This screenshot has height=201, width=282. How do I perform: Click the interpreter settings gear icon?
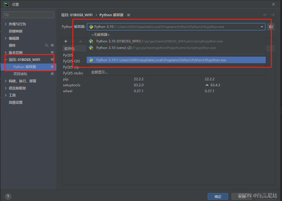pyautogui.click(x=271, y=27)
